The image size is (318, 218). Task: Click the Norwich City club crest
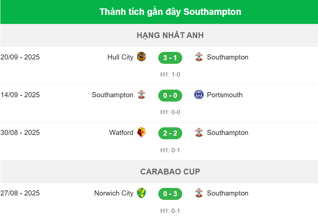click(x=141, y=193)
